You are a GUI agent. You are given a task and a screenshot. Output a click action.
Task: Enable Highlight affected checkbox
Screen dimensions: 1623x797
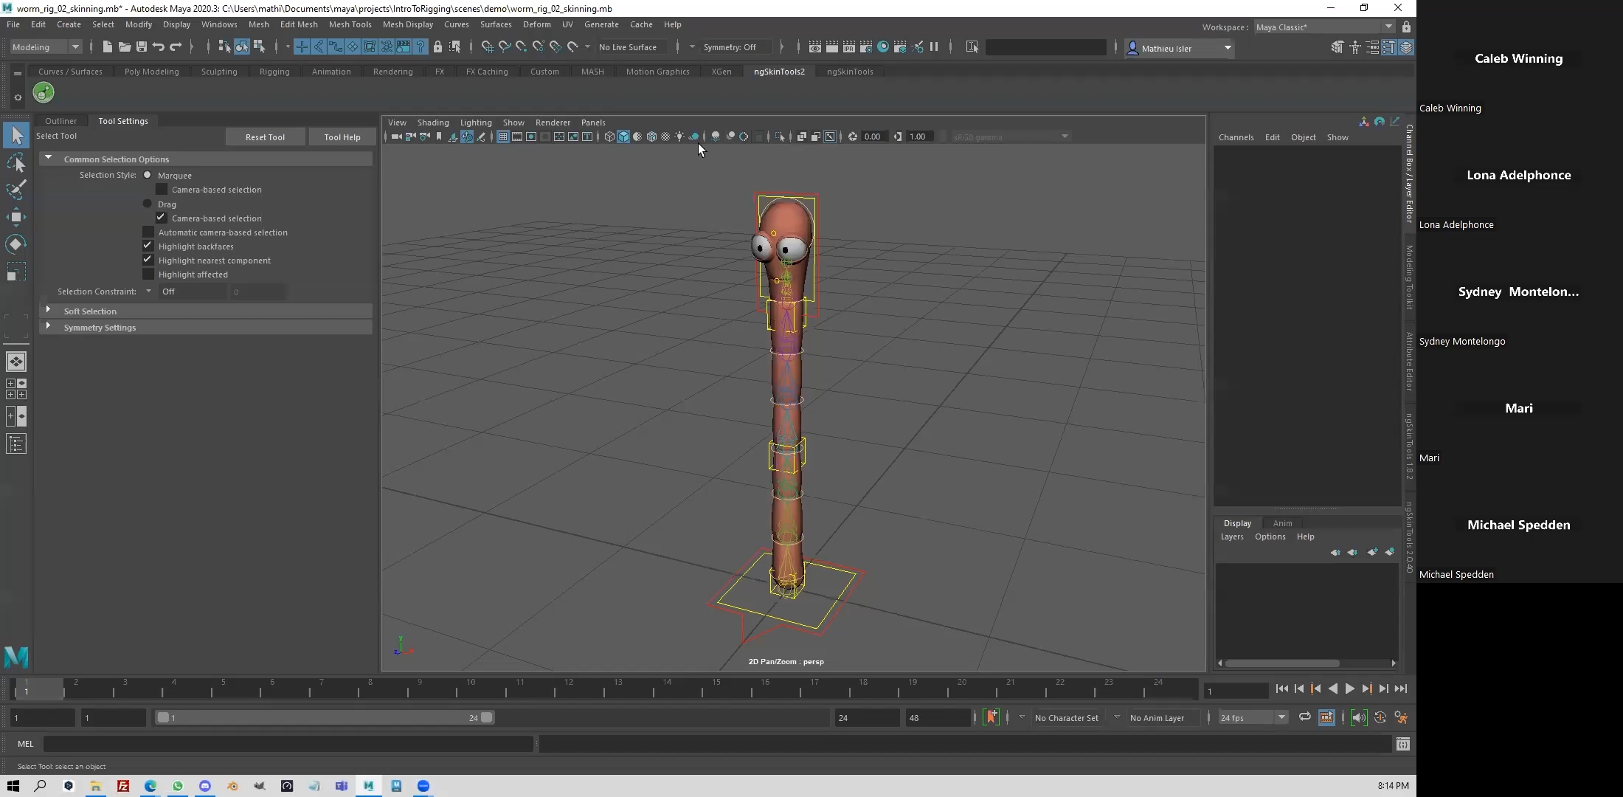pyautogui.click(x=148, y=274)
